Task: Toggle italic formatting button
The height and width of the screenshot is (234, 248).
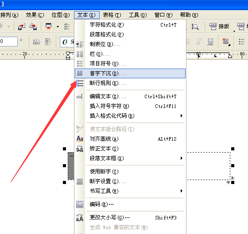Action: tap(199, 42)
